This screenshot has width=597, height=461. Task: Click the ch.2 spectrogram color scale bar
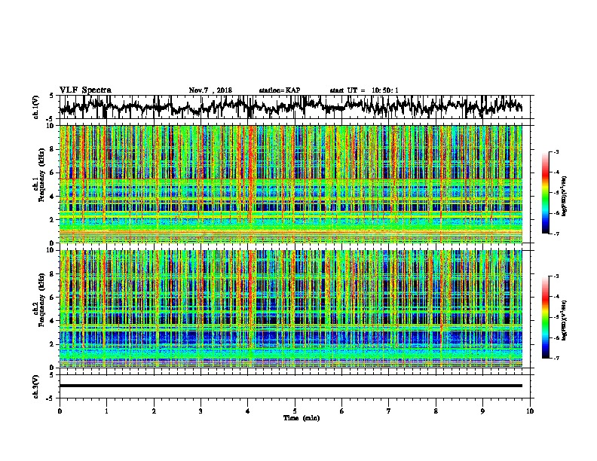(x=546, y=317)
